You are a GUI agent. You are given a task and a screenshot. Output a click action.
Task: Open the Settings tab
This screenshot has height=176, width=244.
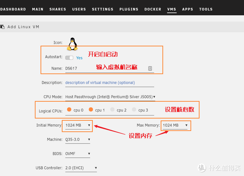103,9
